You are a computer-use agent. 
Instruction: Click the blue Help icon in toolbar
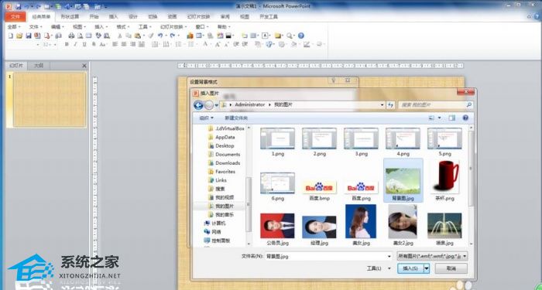tap(301, 36)
